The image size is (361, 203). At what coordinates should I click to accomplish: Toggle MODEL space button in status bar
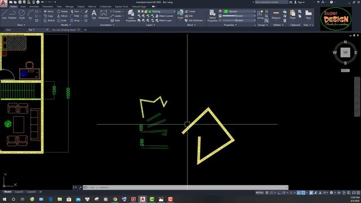pos(259,193)
